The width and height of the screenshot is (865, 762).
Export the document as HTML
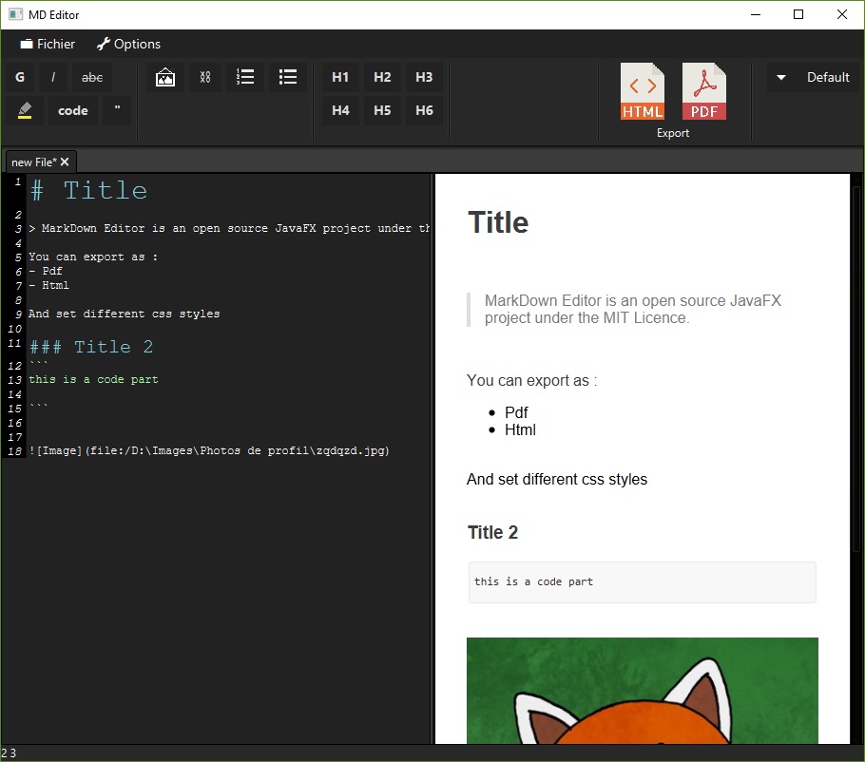click(x=643, y=92)
